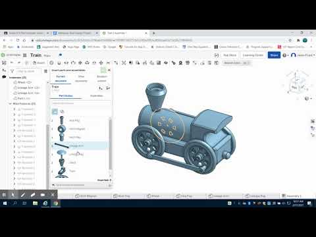Open the App Store button

click(x=230, y=55)
